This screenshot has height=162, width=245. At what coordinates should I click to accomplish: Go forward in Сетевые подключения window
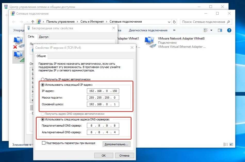pos(21,22)
